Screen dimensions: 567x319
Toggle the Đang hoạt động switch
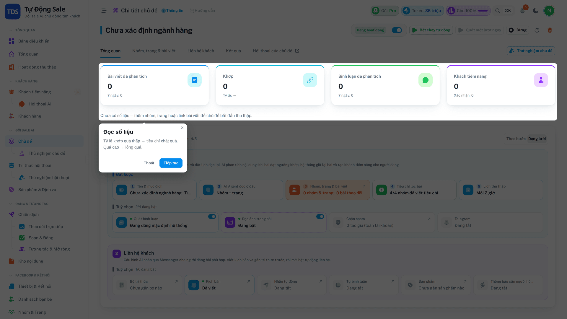point(397,30)
